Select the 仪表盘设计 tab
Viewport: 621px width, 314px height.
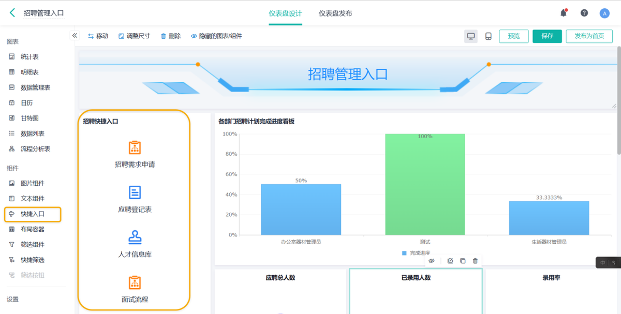point(285,13)
